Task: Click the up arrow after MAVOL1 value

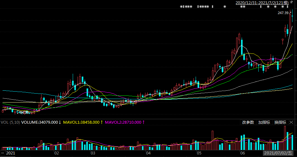Action: point(102,122)
